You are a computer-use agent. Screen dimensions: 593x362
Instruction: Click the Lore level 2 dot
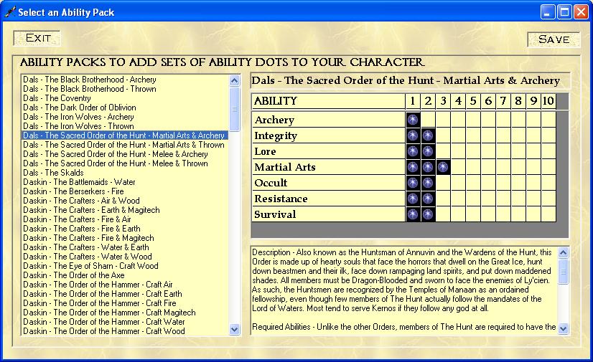[428, 151]
